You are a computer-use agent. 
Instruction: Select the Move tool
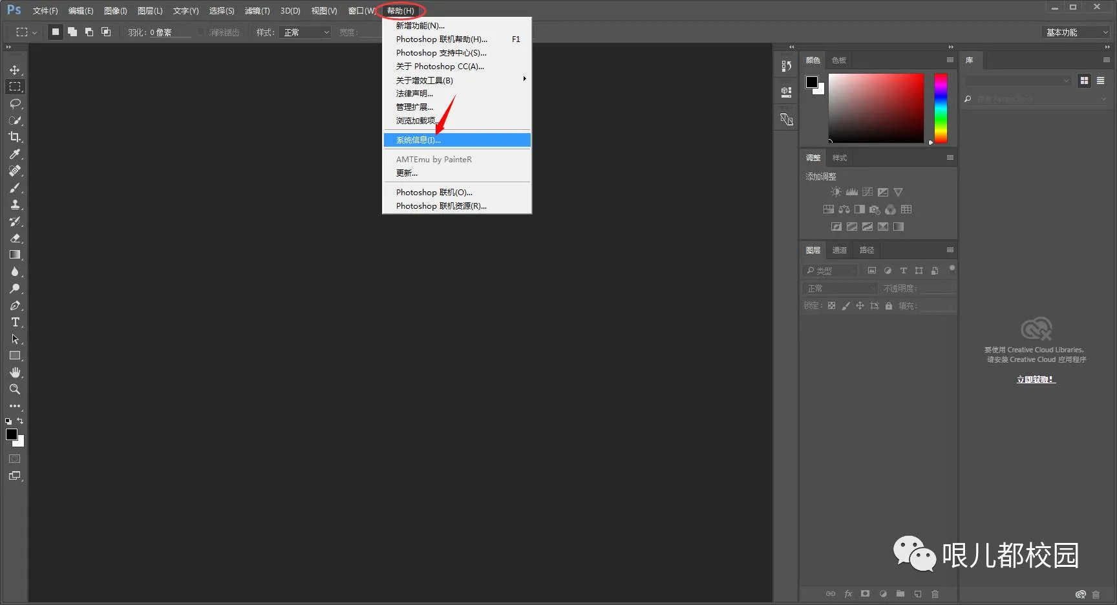15,70
